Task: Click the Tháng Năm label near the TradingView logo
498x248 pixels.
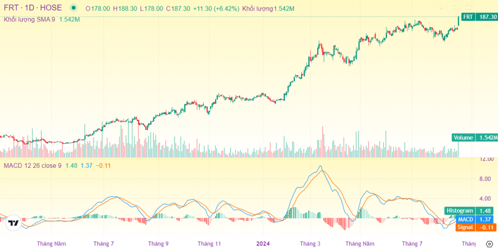Action: [x=51, y=244]
